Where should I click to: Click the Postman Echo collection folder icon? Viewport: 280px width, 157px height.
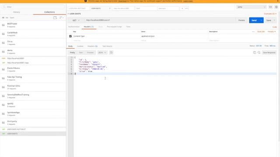click(x=3, y=87)
